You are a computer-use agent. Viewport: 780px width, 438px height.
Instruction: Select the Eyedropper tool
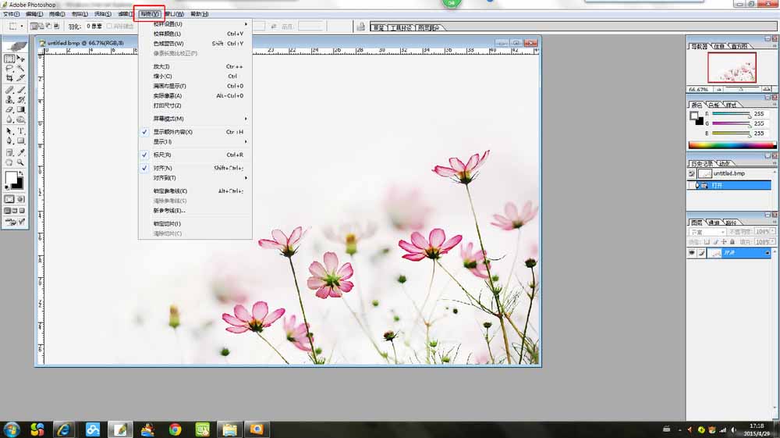[x=20, y=152]
